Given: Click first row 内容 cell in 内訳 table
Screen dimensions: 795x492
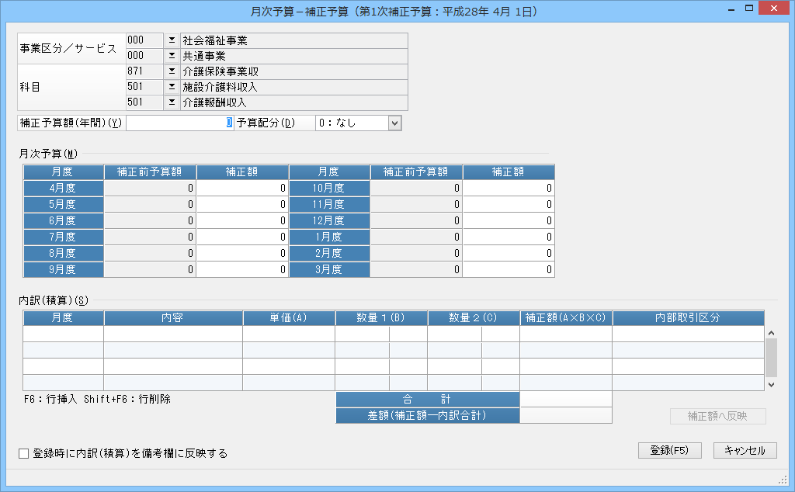Looking at the screenshot, I should 173,334.
